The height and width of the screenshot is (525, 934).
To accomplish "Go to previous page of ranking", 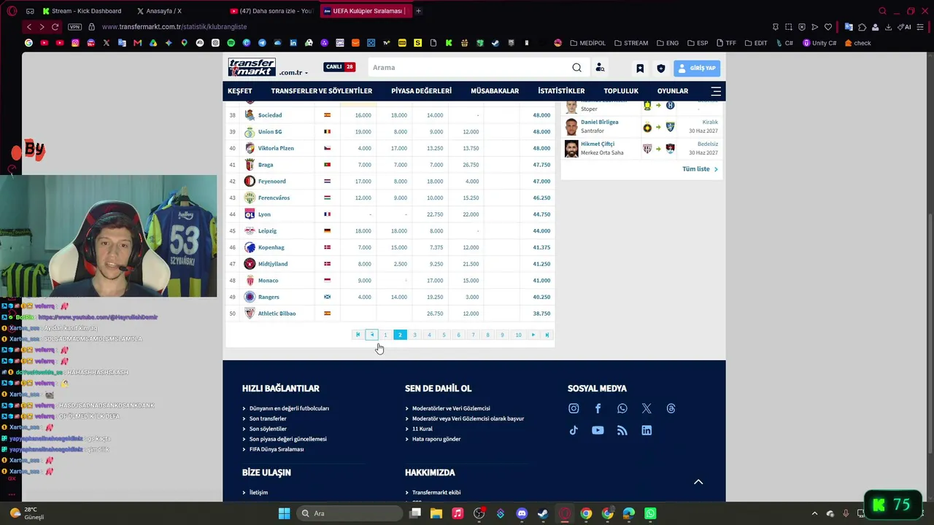I will 371,335.
